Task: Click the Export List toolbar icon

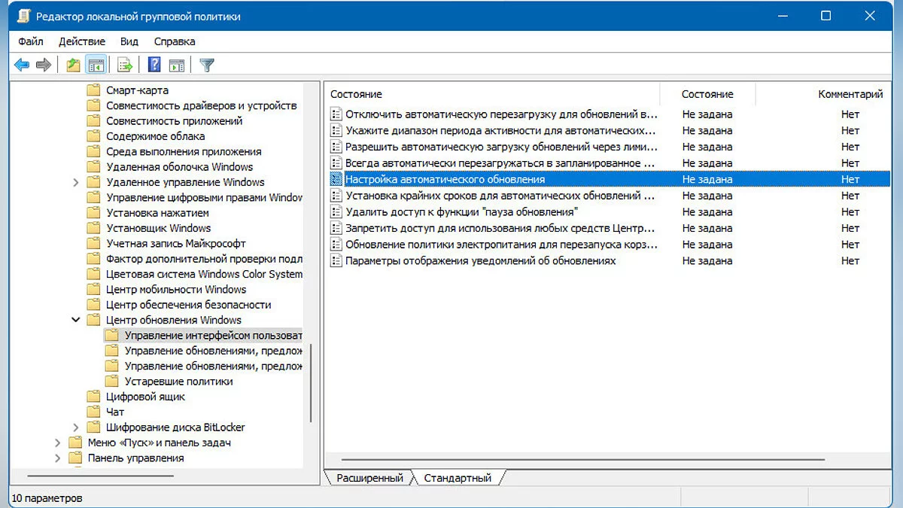Action: pyautogui.click(x=125, y=65)
